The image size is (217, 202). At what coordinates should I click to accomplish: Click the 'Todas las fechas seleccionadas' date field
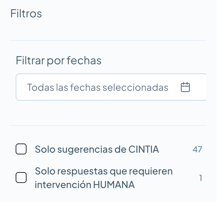click(98, 87)
